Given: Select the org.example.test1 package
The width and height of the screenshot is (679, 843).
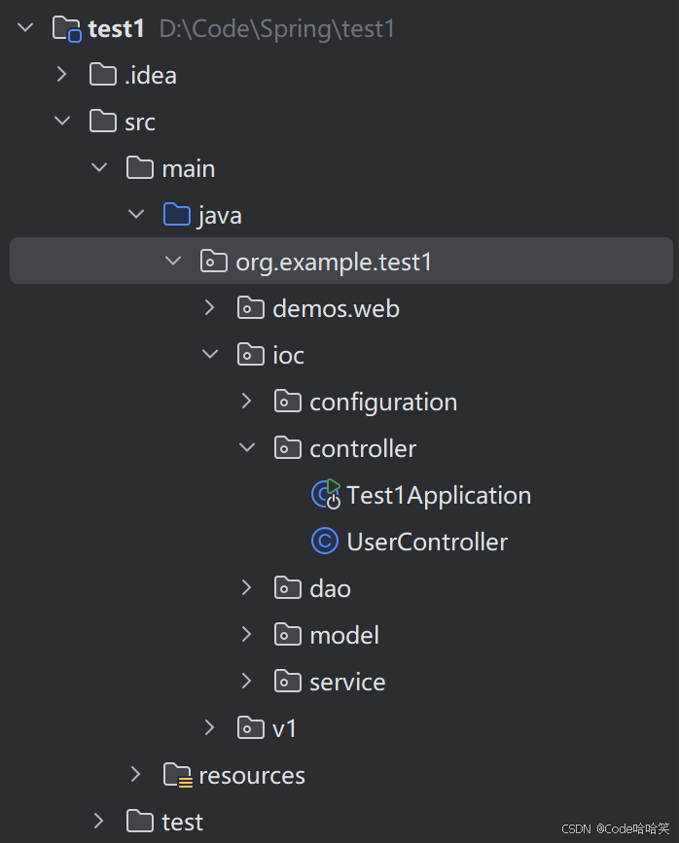Looking at the screenshot, I should [x=333, y=262].
